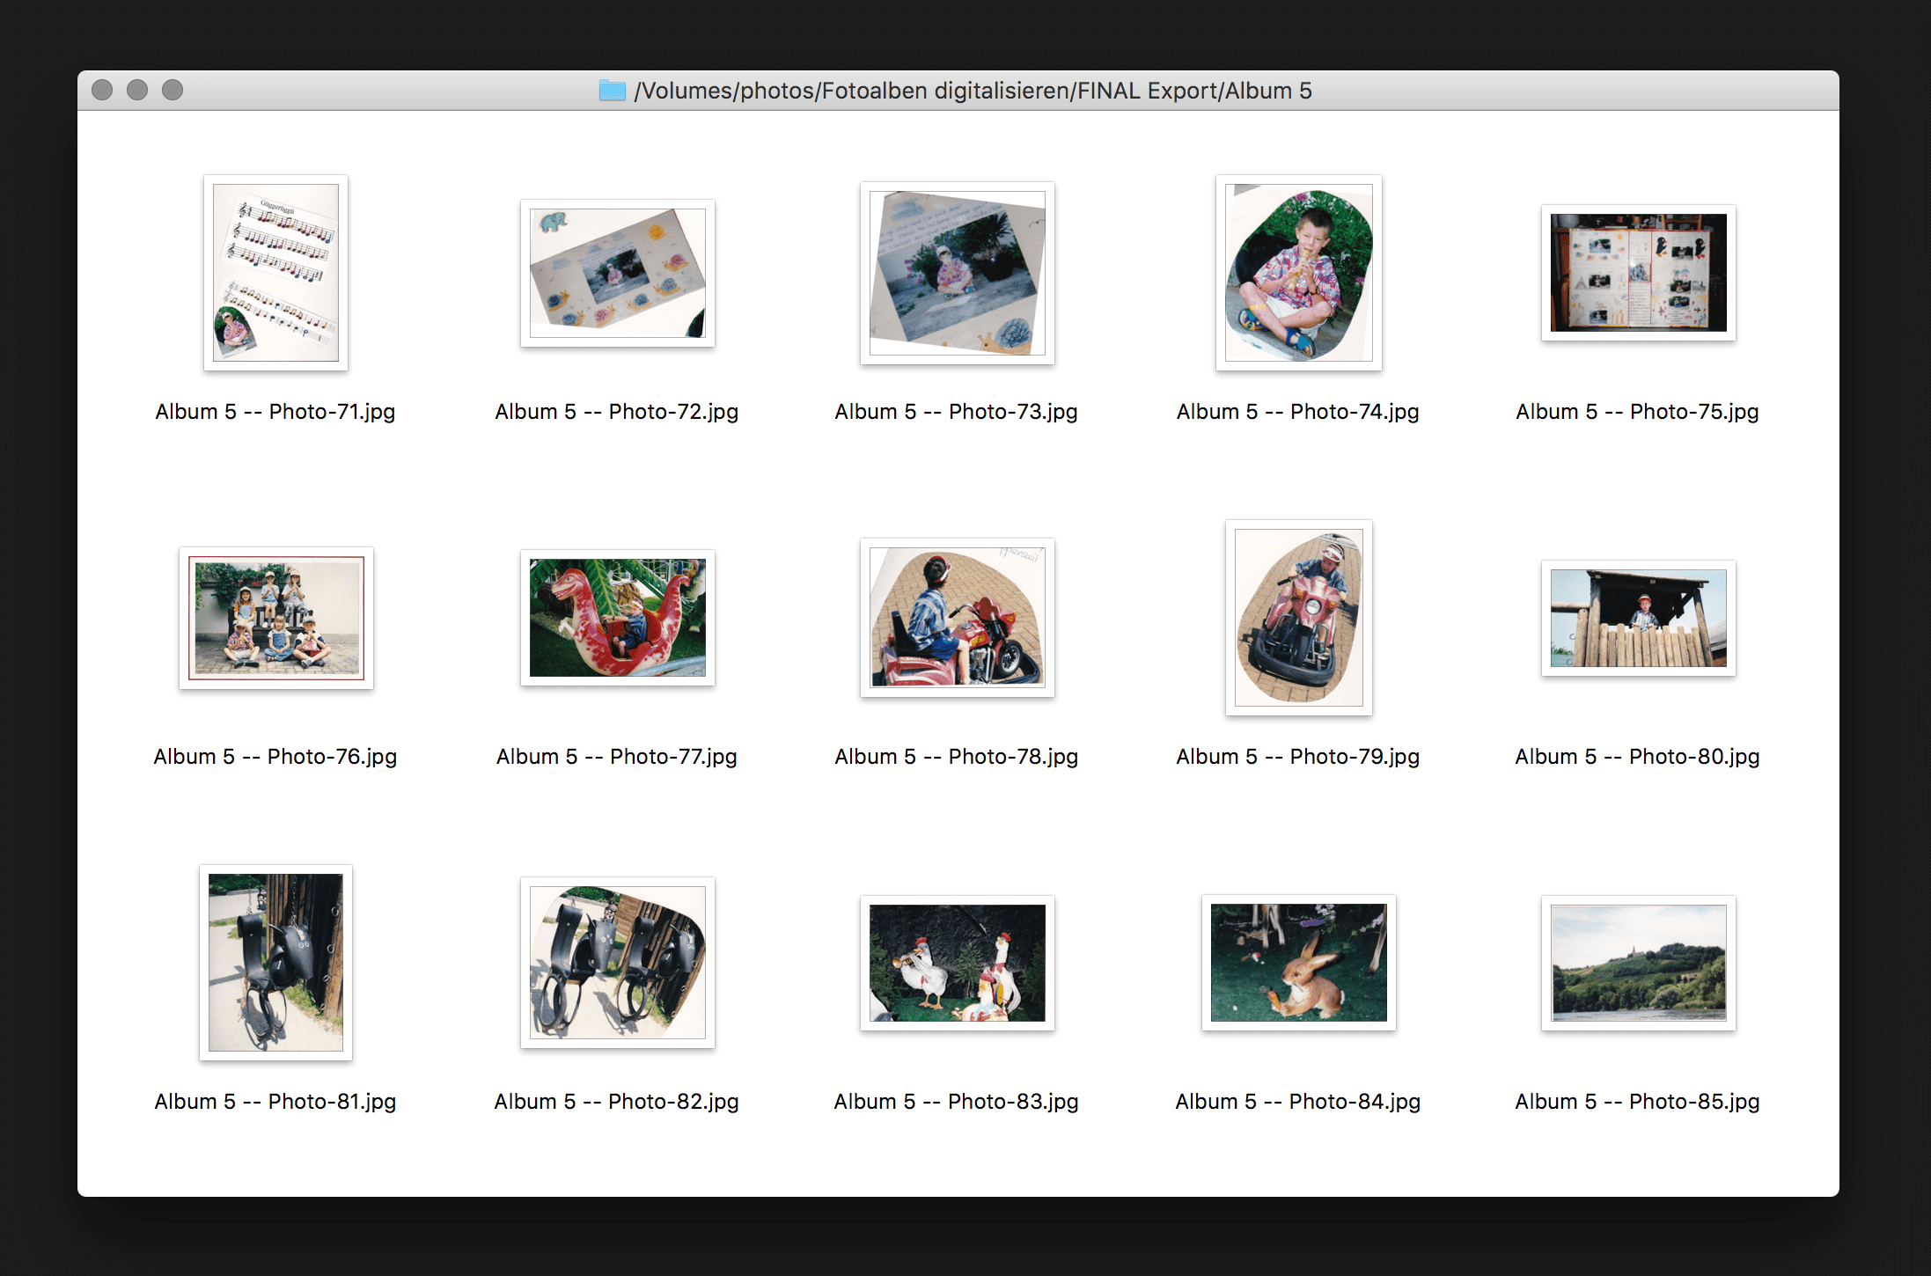Click the filename Album 5 -- Photo-85.jpg

(1636, 1101)
